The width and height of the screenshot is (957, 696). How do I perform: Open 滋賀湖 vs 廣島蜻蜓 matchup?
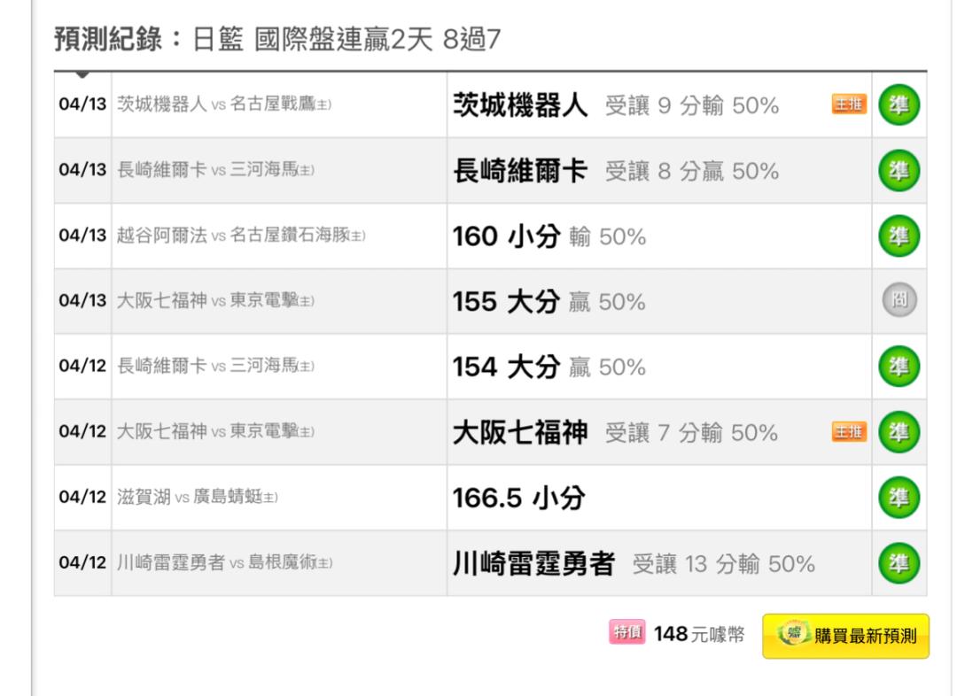coord(197,497)
